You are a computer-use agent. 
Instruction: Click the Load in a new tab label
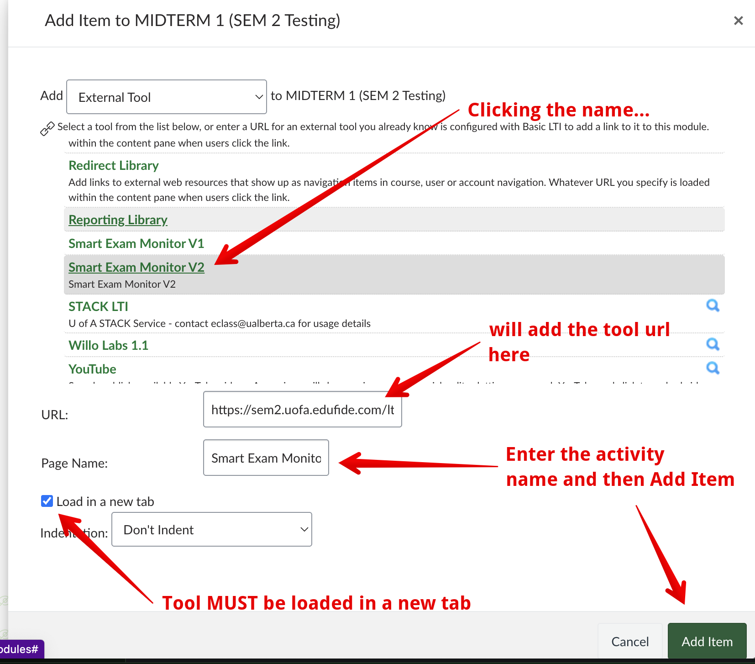105,501
